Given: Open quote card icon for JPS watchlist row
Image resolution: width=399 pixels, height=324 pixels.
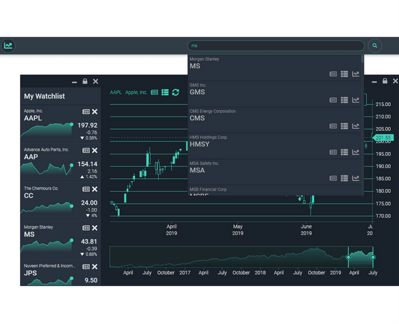Looking at the screenshot, I should point(86,267).
